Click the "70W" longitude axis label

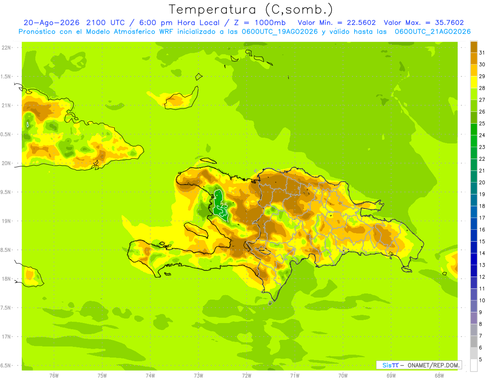click(x=343, y=375)
